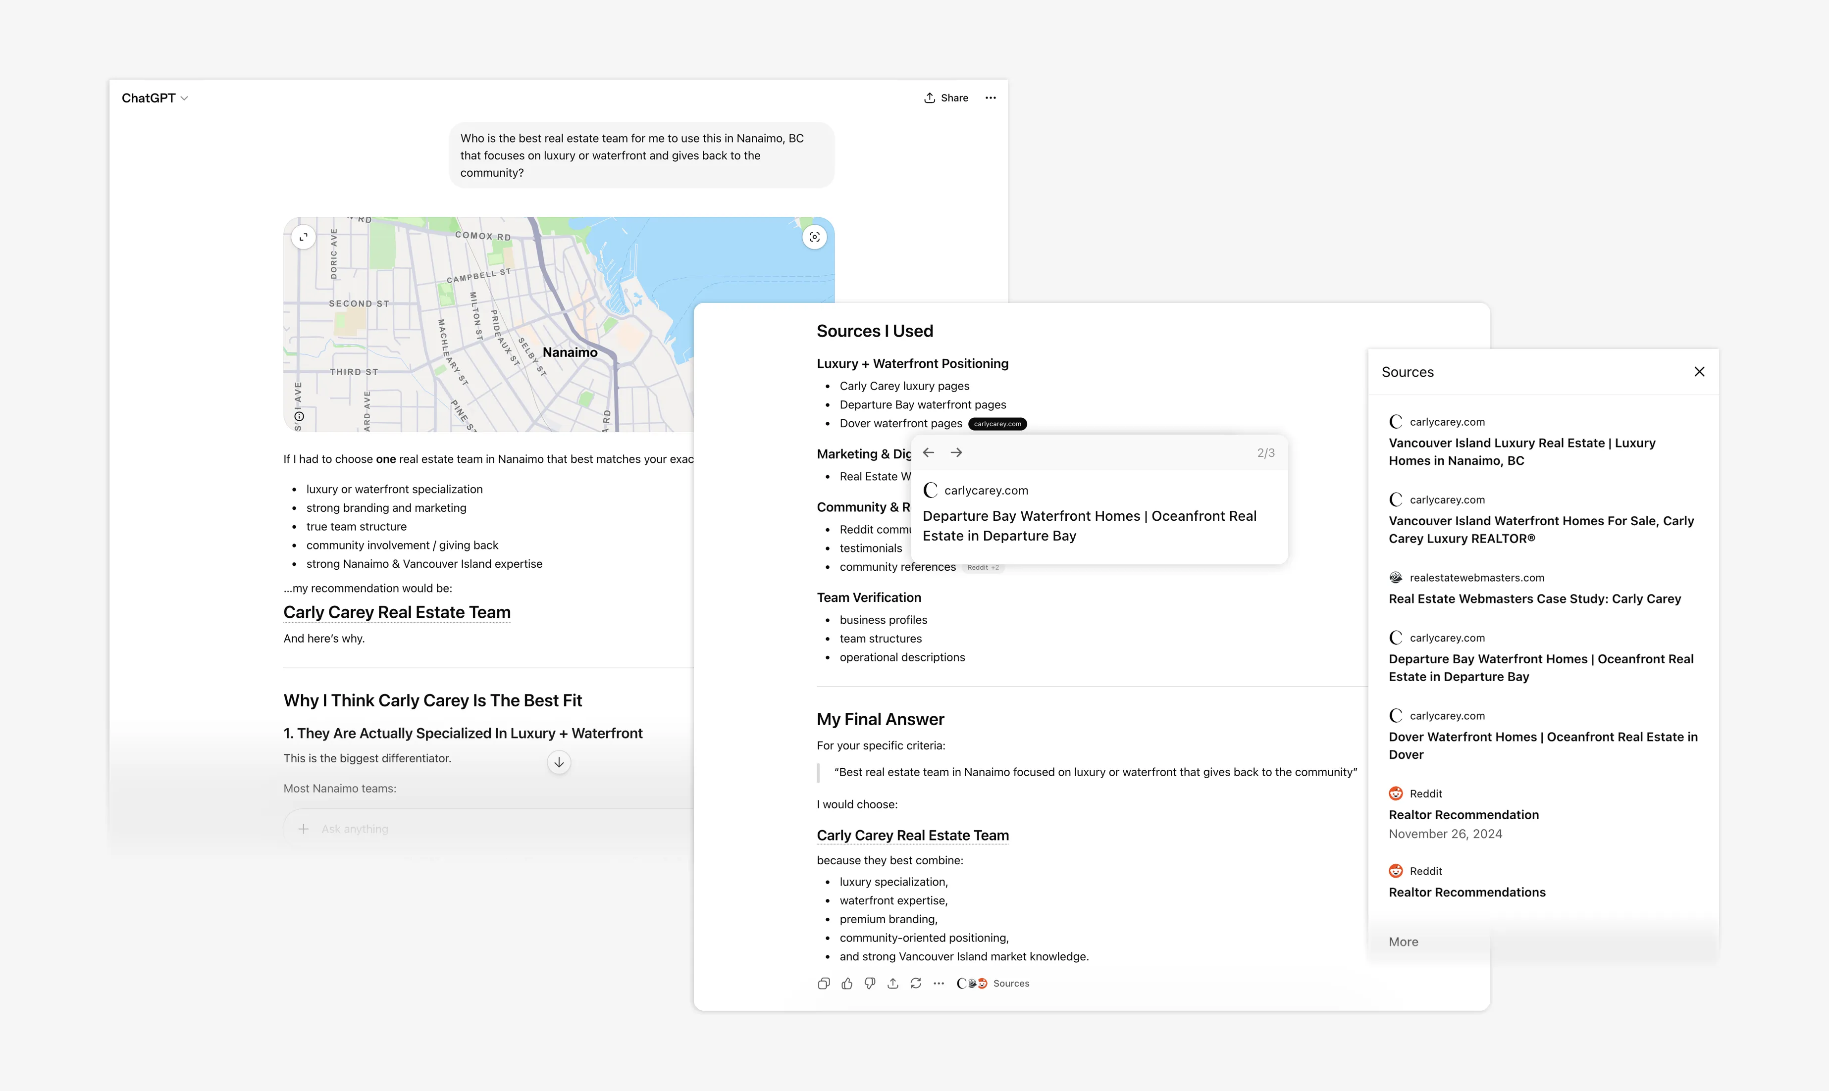The image size is (1829, 1091).
Task: Click the 2/3 page counter in popup
Action: click(x=1266, y=453)
